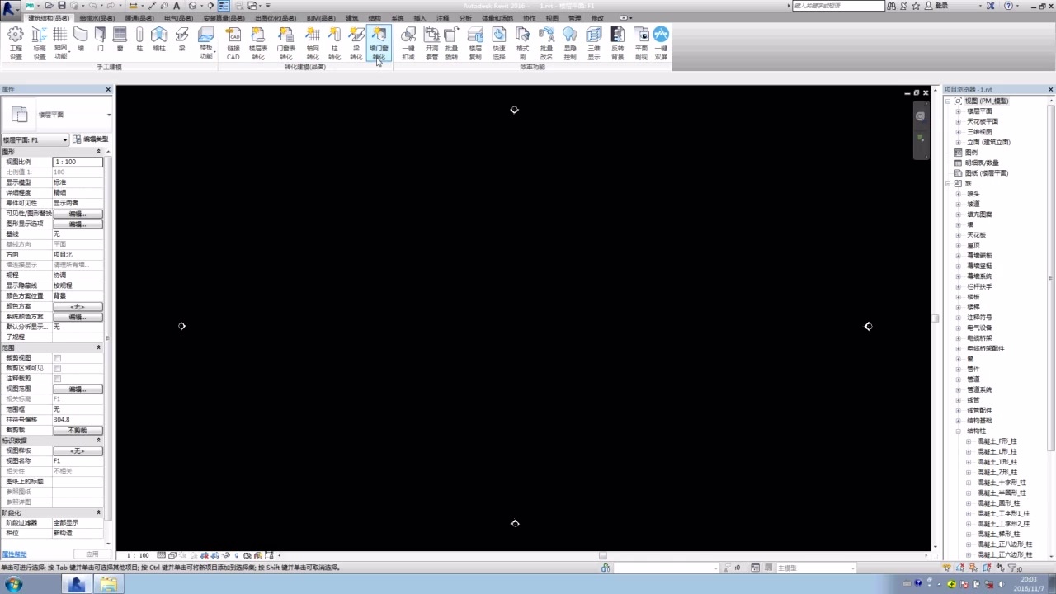The width and height of the screenshot is (1056, 594).
Task: Click the 平面剖视 plan section icon
Action: pyautogui.click(x=641, y=43)
